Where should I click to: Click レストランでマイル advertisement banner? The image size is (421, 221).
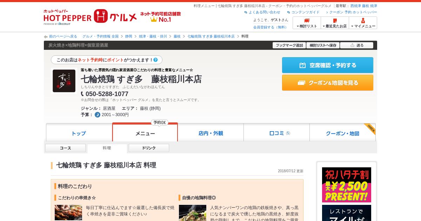(347, 213)
